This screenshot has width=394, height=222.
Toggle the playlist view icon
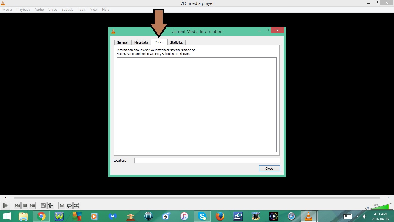coord(62,206)
